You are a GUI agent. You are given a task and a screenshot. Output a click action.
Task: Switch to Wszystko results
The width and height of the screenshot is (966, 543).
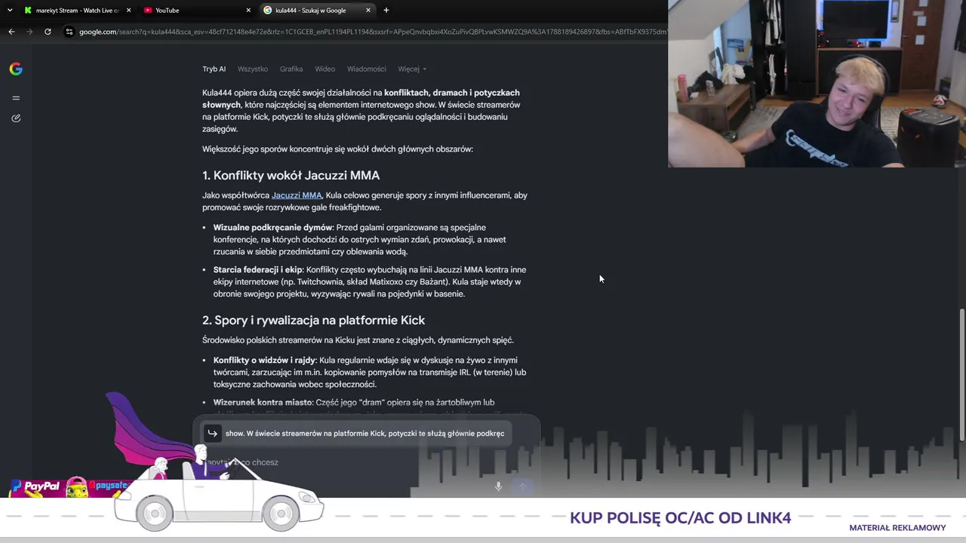click(253, 69)
